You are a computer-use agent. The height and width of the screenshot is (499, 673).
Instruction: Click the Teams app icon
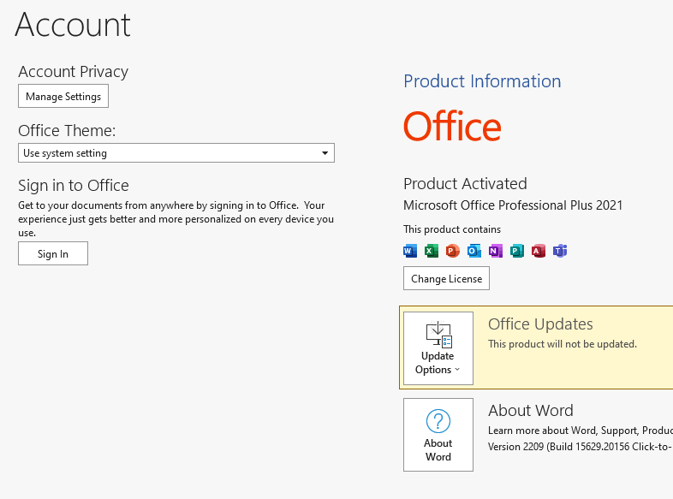point(560,251)
